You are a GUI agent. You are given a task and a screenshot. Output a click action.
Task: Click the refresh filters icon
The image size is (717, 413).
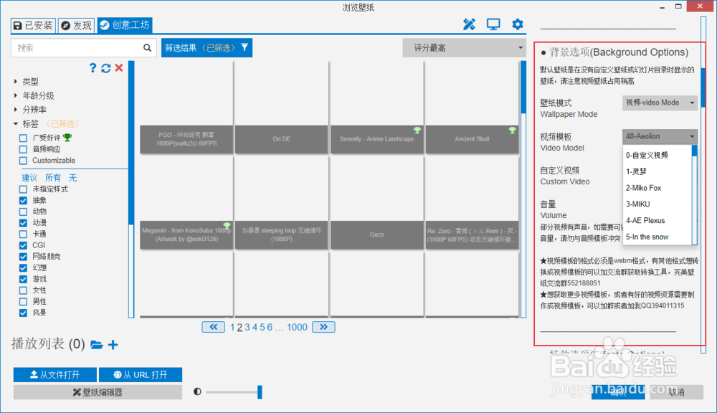point(105,68)
